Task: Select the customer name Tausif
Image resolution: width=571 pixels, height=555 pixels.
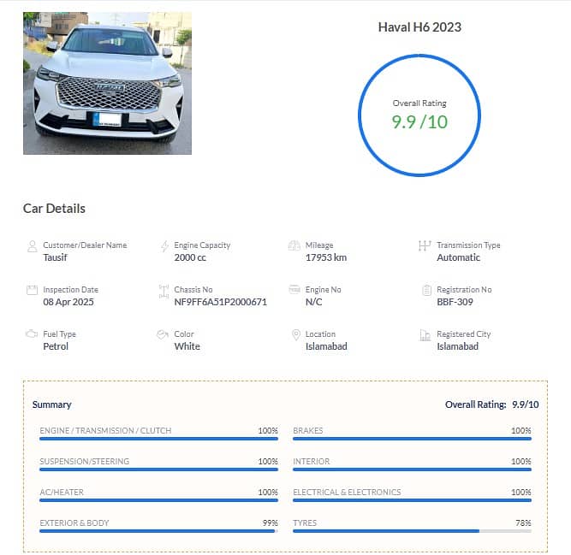Action: point(55,257)
